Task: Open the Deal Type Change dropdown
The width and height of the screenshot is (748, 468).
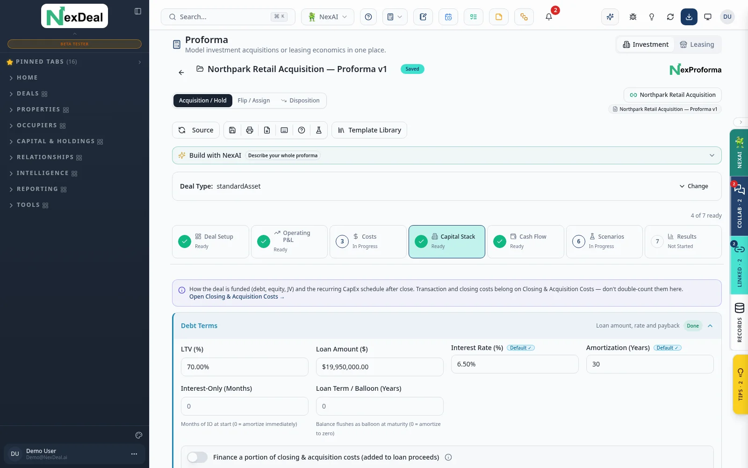Action: [x=694, y=186]
